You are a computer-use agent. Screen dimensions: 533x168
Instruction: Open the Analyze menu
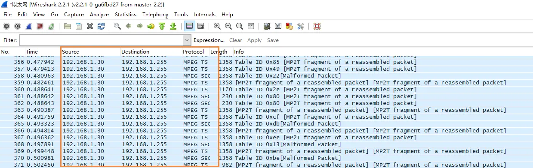(99, 15)
